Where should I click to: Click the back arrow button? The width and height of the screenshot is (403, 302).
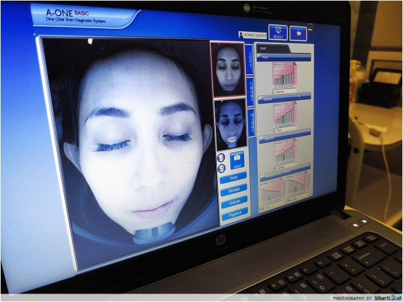[x=298, y=33]
